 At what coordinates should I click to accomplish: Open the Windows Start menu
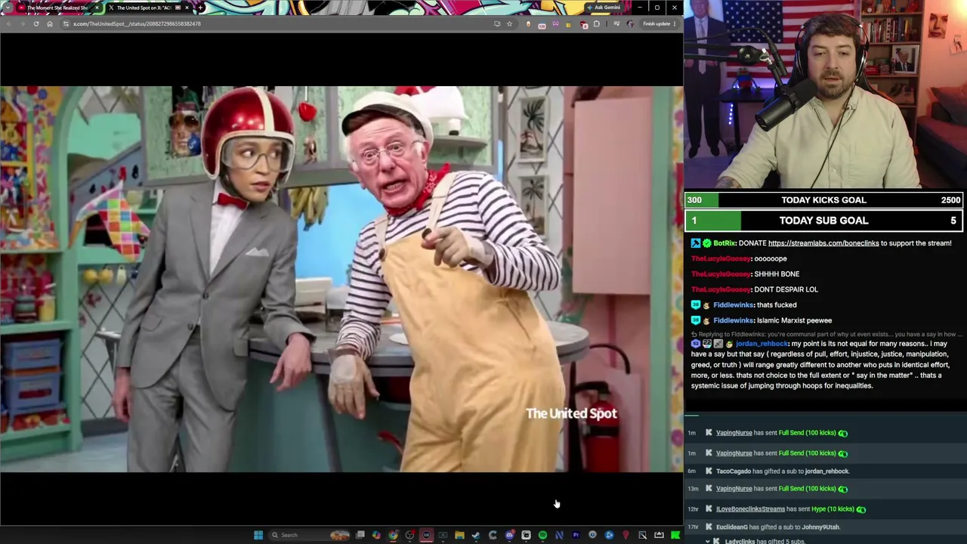pyautogui.click(x=258, y=535)
